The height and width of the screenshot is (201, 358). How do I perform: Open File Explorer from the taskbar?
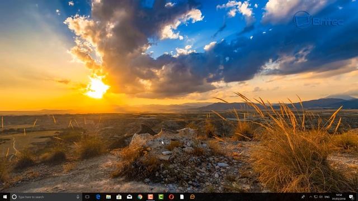click(109, 197)
